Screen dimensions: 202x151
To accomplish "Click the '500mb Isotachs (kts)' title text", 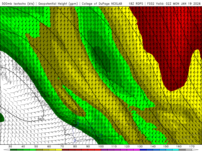I will [x=18, y=4].
